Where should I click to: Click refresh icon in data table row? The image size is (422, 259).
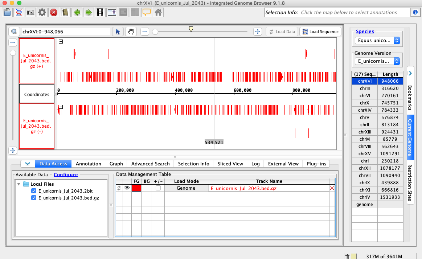click(119, 188)
